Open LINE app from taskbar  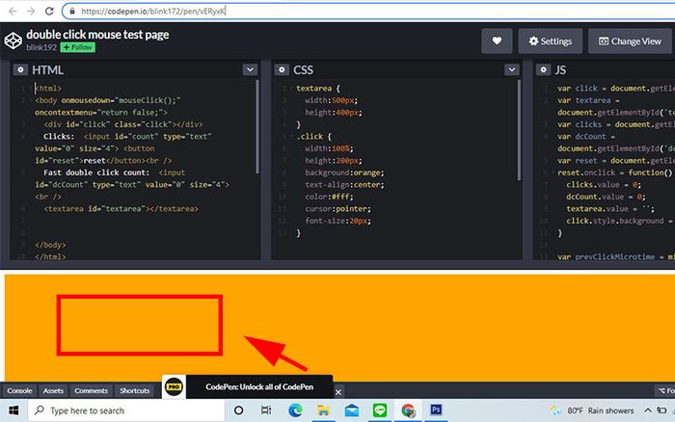pyautogui.click(x=380, y=410)
